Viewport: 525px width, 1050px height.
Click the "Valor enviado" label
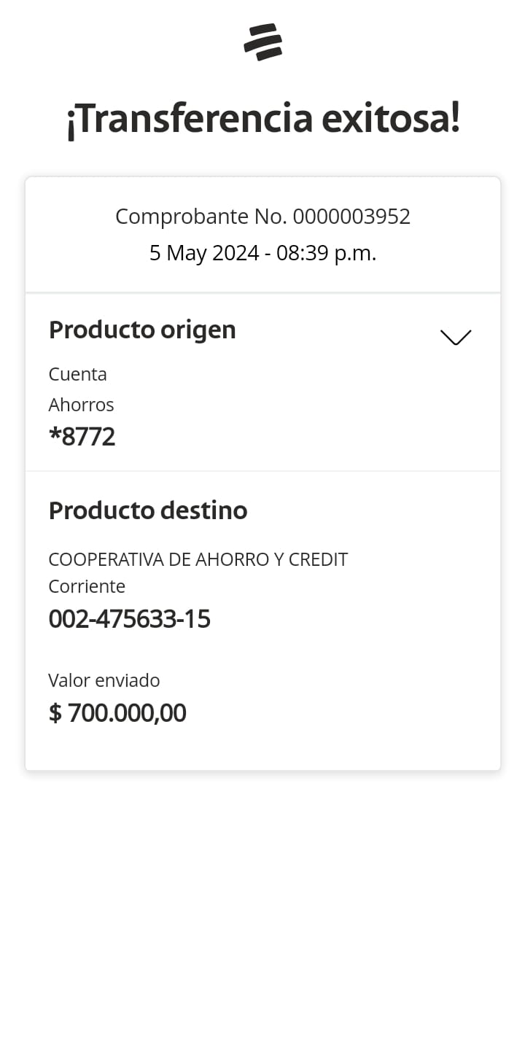104,680
